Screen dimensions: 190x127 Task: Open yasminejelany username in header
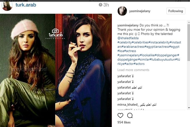(x=140, y=11)
